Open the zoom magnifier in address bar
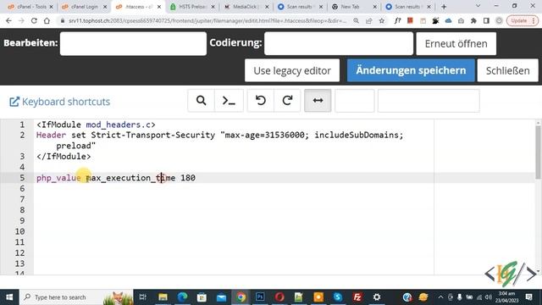Viewport: 542px width, 305px height. tap(356, 20)
